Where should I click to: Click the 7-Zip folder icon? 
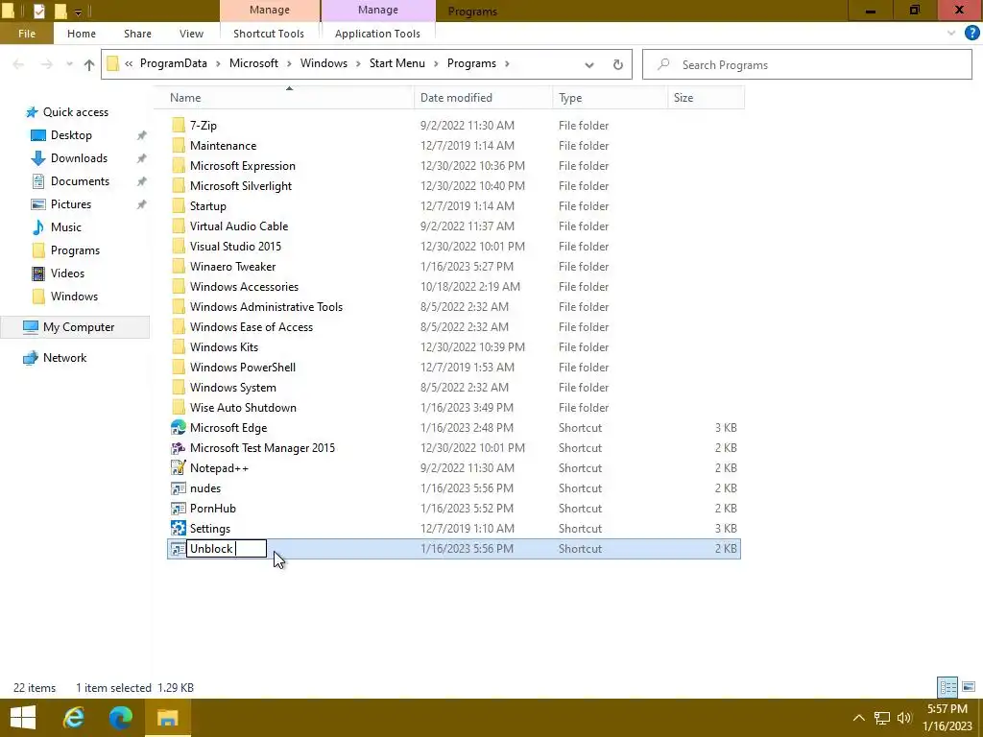click(179, 126)
